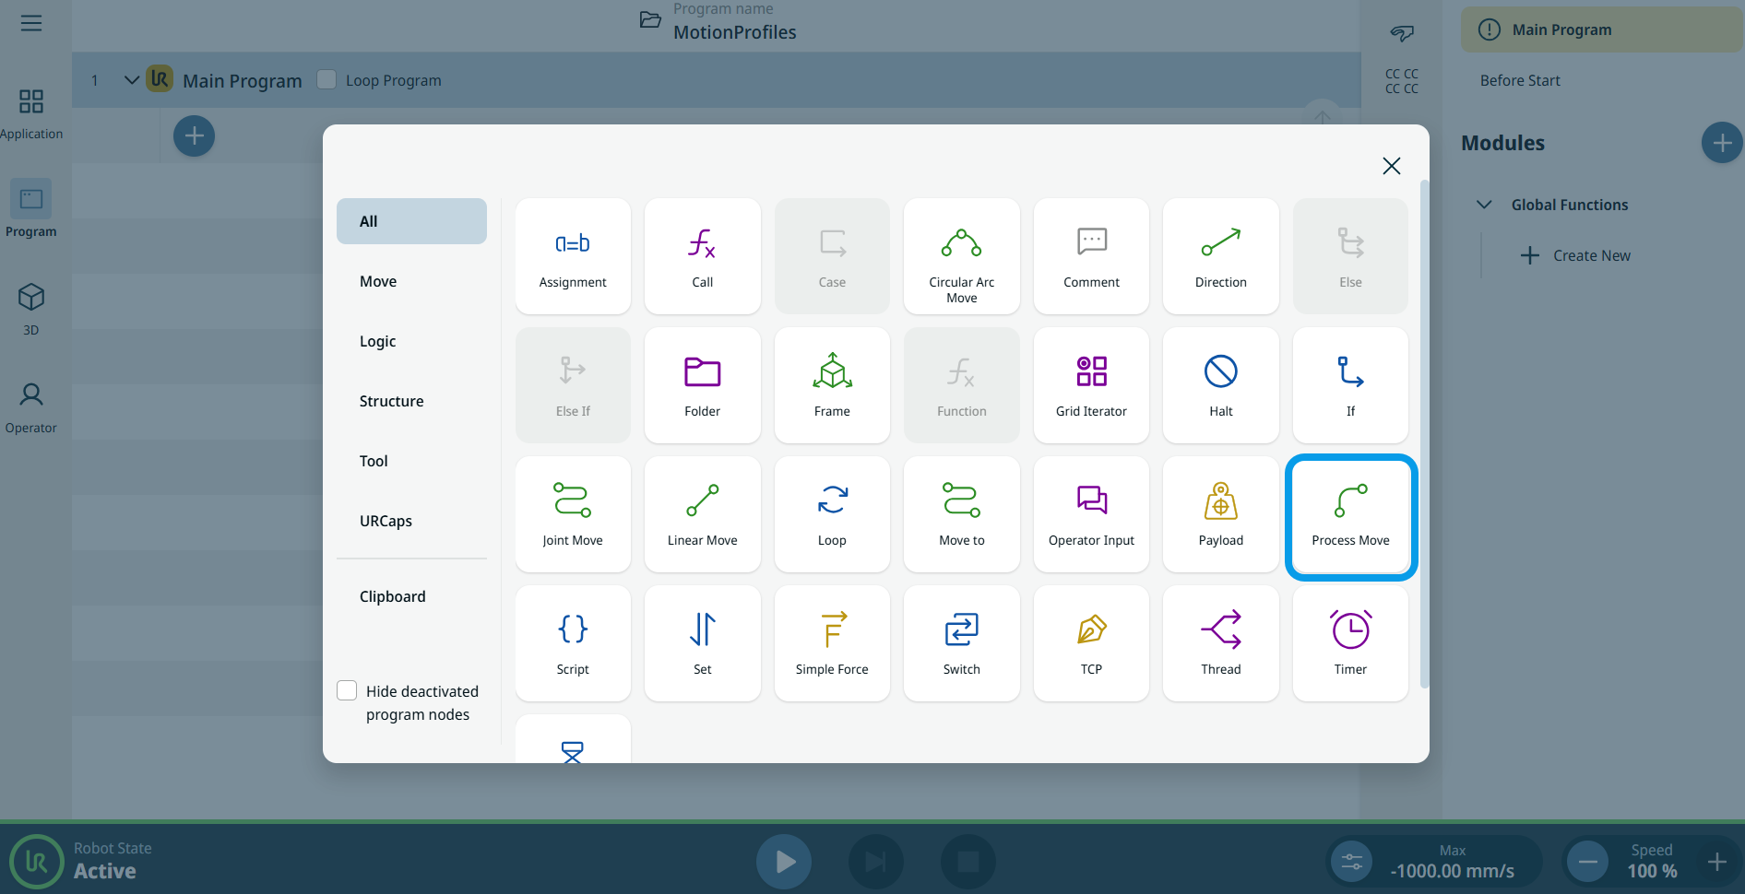Add a Grid Iterator node
Screen dimensions: 1745x894
tap(1091, 385)
